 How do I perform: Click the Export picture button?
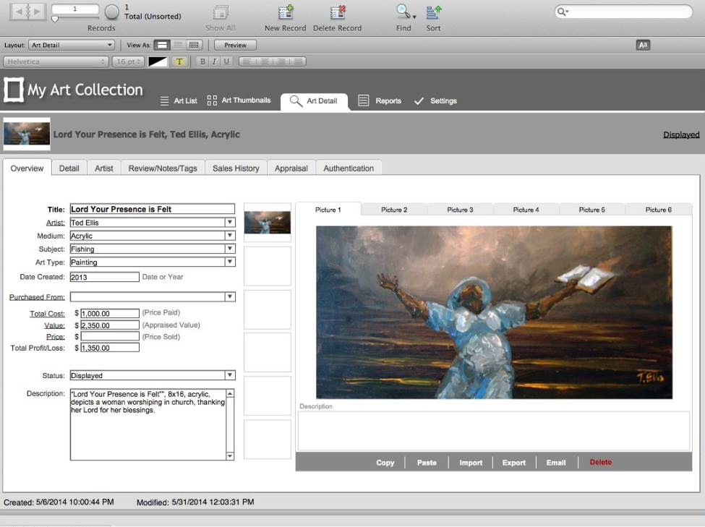pos(514,462)
